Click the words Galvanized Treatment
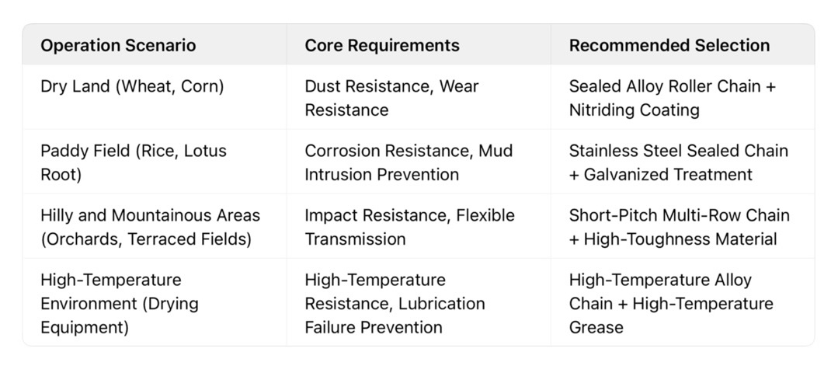Image resolution: width=838 pixels, height=366 pixels. [x=667, y=174]
